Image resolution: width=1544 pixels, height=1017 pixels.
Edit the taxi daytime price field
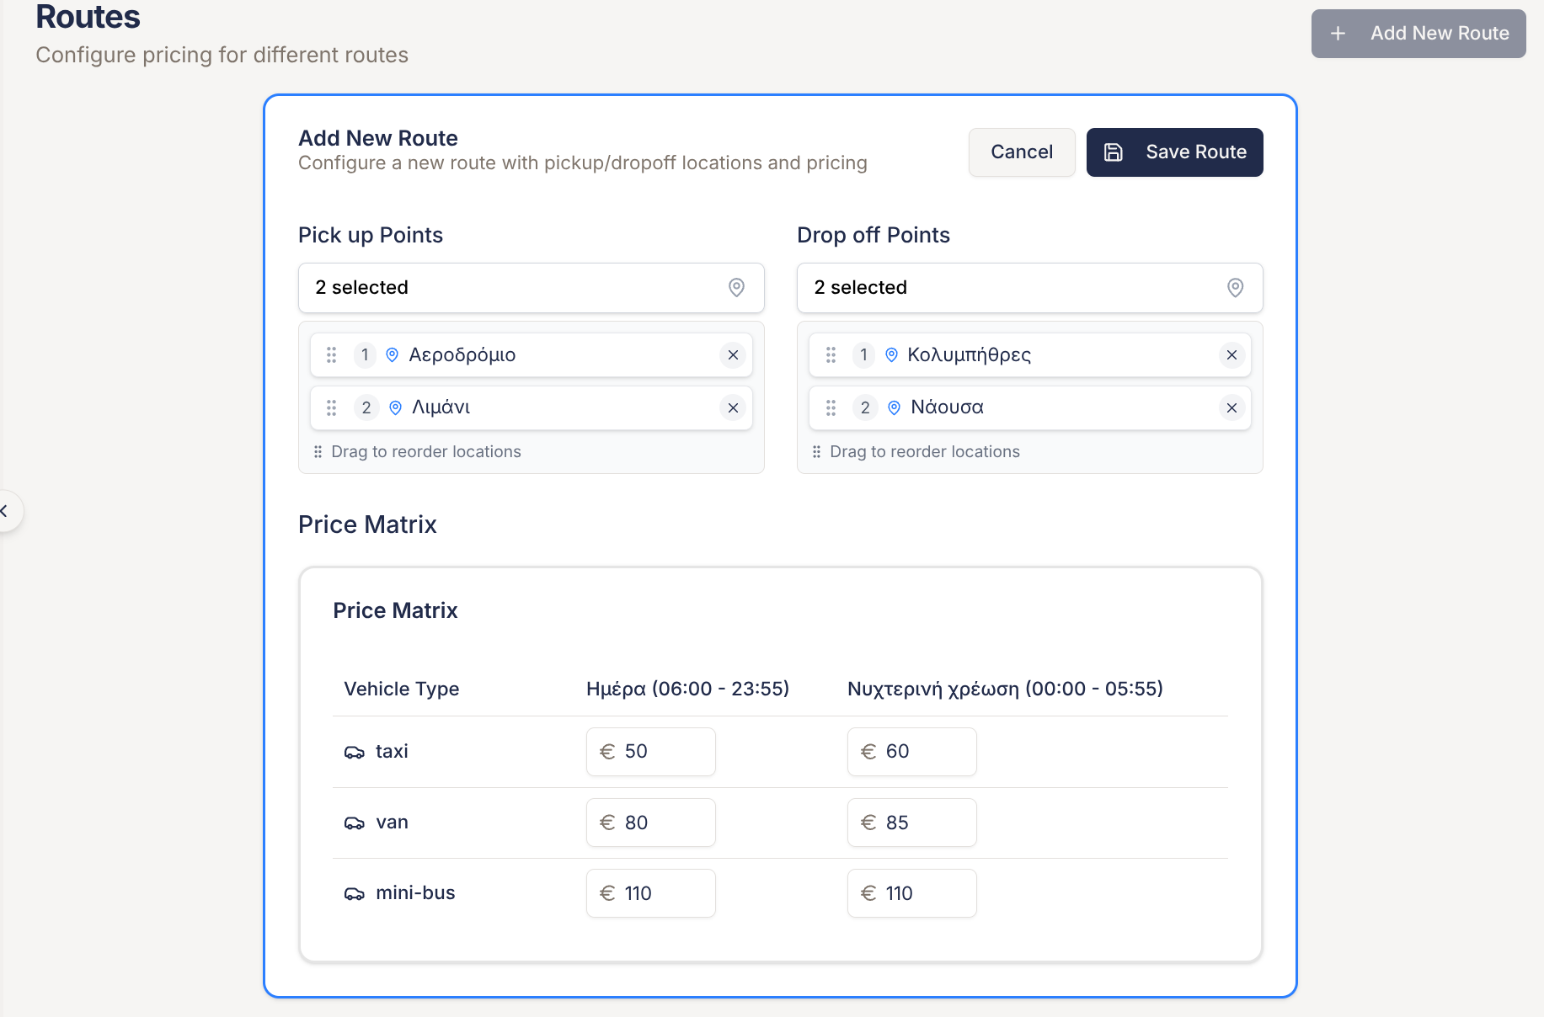(661, 752)
